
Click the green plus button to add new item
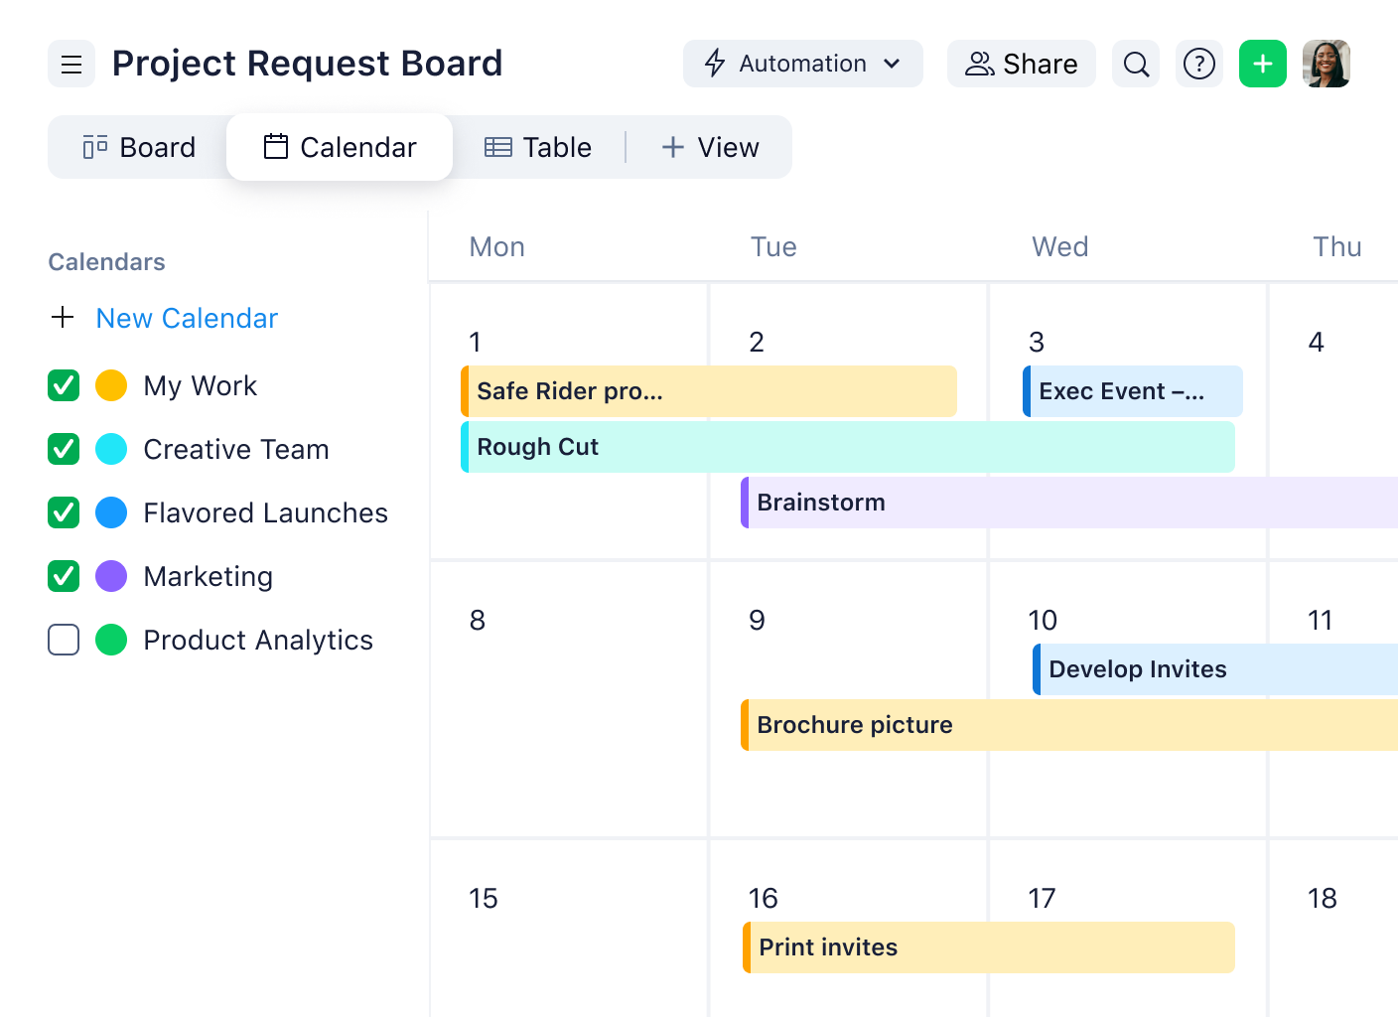pos(1262,64)
